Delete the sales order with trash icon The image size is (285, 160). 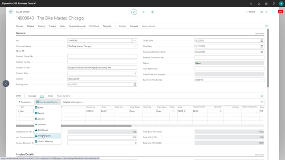[152, 12]
